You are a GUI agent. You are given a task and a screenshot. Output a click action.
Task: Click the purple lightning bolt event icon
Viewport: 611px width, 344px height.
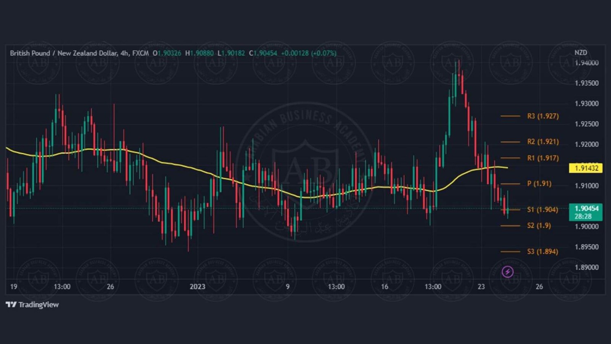(507, 271)
